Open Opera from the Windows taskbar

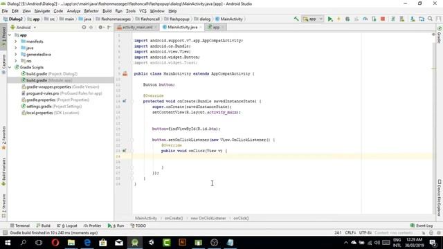[55, 243]
